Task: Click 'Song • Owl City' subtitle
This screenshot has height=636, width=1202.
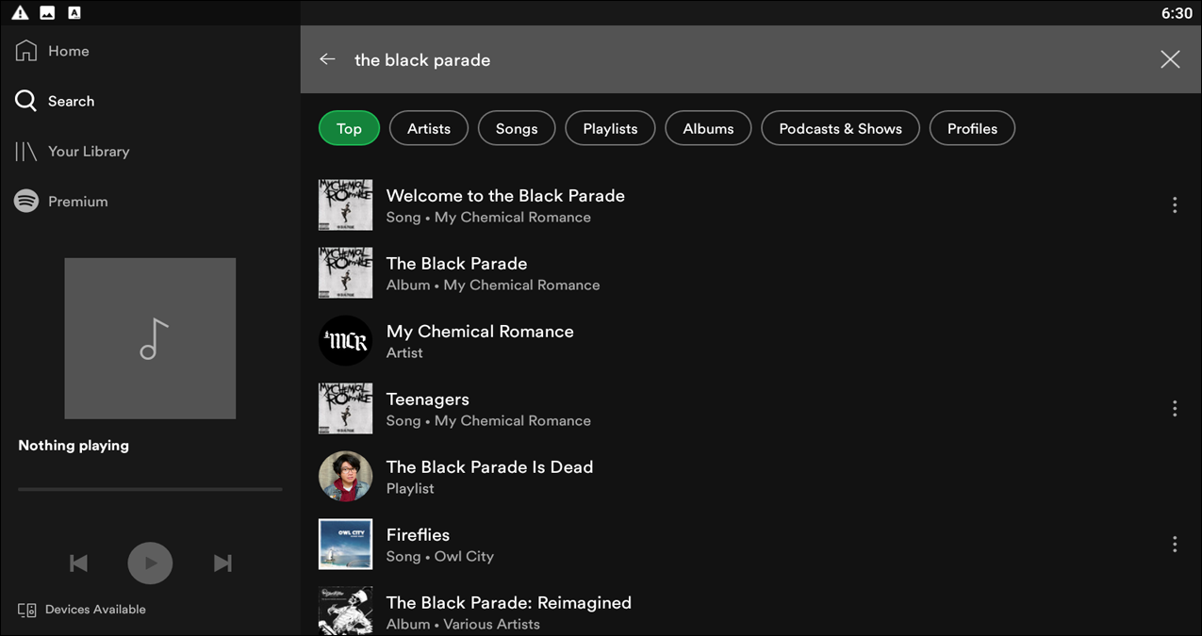Action: (440, 557)
